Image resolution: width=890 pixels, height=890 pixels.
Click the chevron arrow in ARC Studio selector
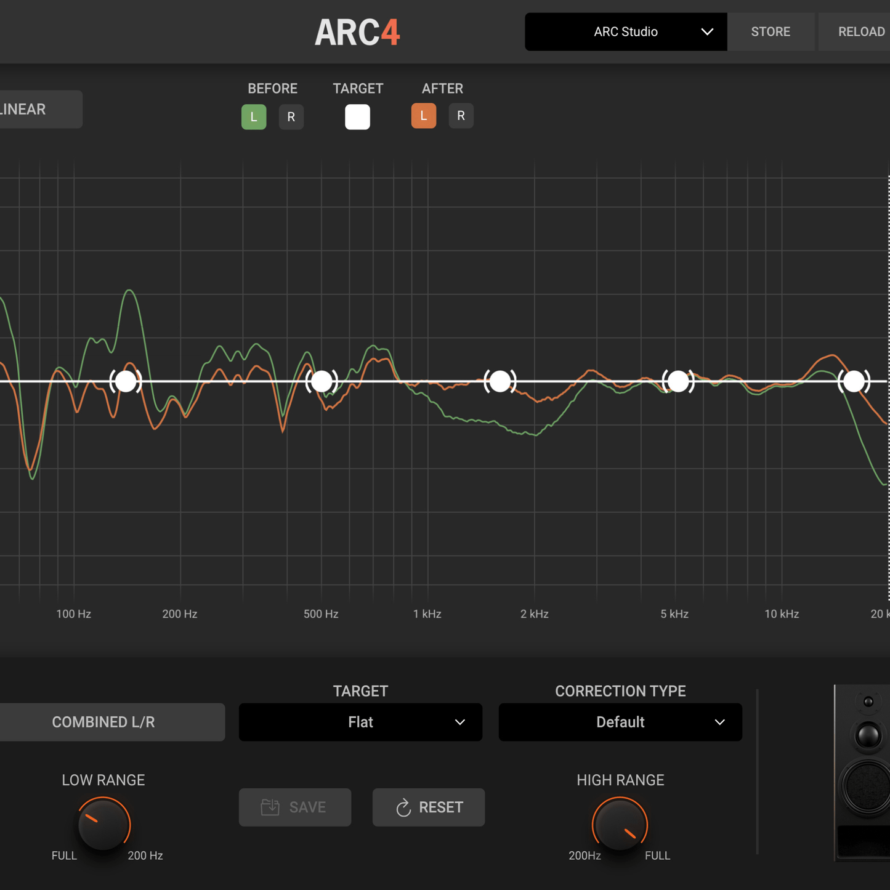707,31
